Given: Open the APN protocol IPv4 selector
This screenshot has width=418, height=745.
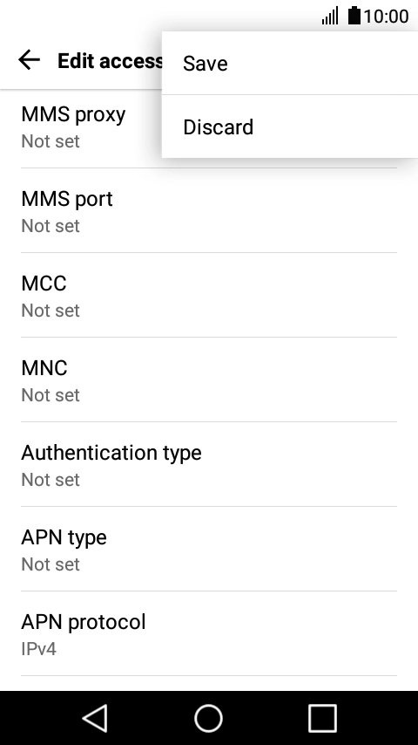Looking at the screenshot, I should click(209, 633).
